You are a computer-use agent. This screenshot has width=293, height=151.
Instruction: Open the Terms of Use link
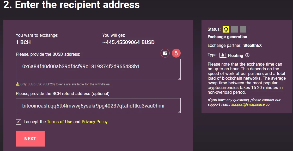point(59,122)
